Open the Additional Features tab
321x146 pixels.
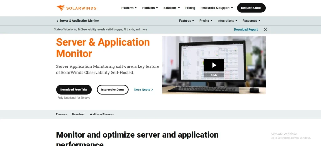coord(102,114)
